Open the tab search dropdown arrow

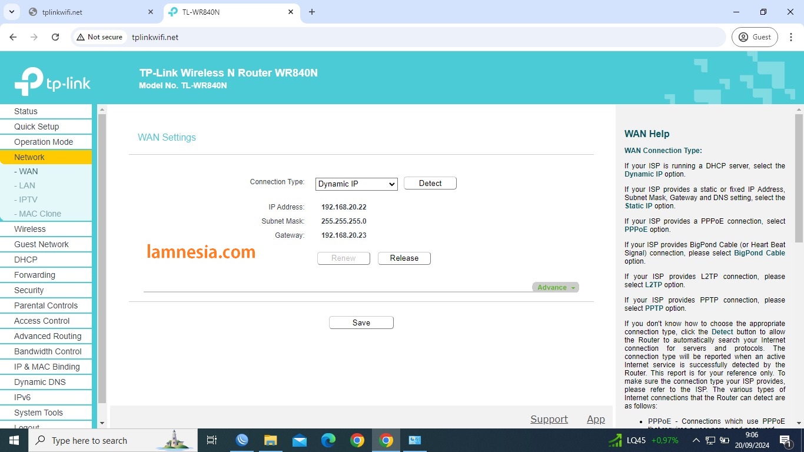11,12
